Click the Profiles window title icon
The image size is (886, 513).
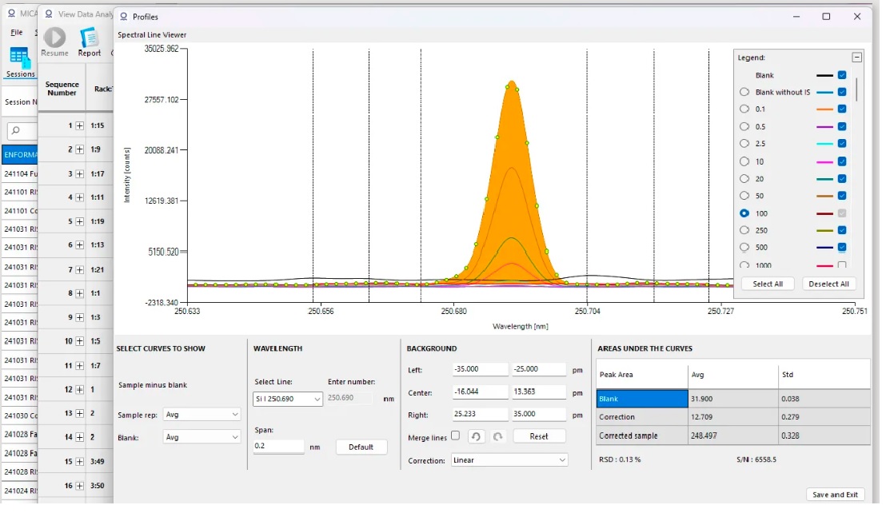click(123, 17)
